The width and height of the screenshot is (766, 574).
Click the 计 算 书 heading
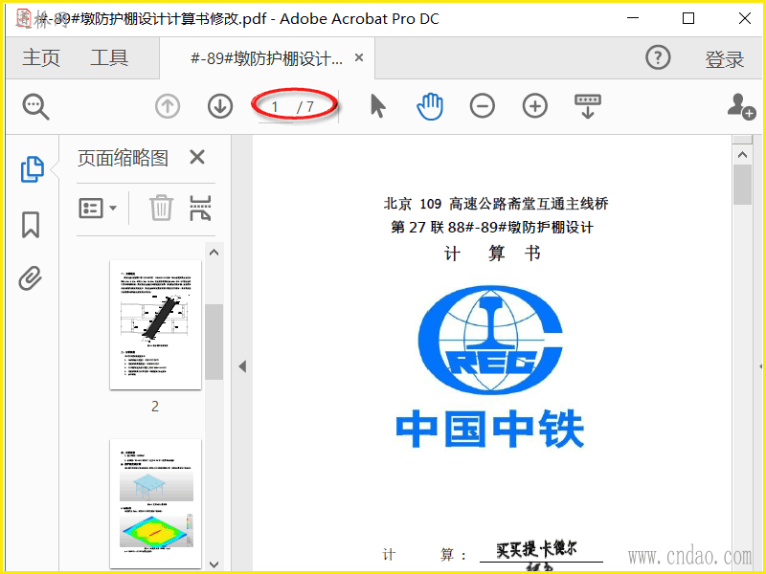(x=492, y=254)
